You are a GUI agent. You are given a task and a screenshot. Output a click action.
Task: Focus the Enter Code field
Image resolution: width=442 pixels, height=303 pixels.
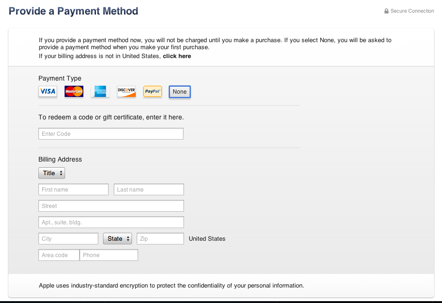[111, 134]
